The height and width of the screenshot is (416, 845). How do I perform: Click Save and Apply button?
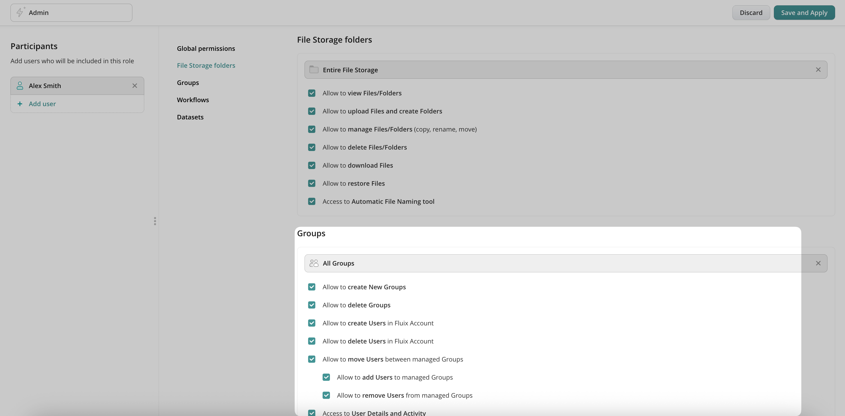click(x=804, y=12)
